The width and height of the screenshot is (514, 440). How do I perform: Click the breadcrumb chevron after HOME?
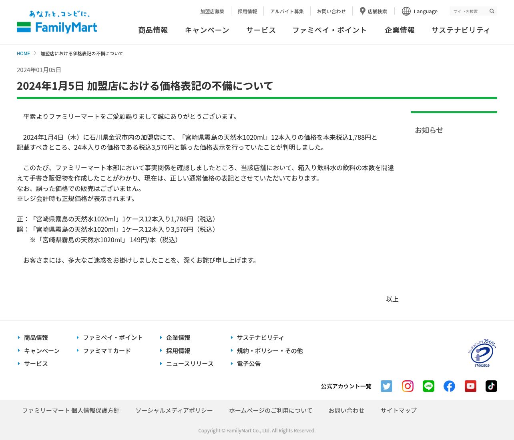click(35, 53)
